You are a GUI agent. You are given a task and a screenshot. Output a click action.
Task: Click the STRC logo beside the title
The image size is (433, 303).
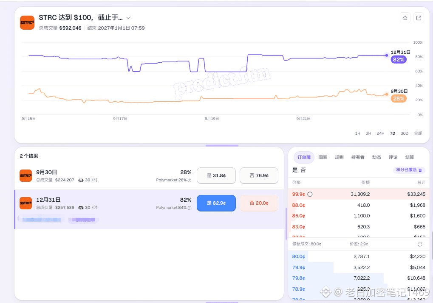pyautogui.click(x=27, y=22)
